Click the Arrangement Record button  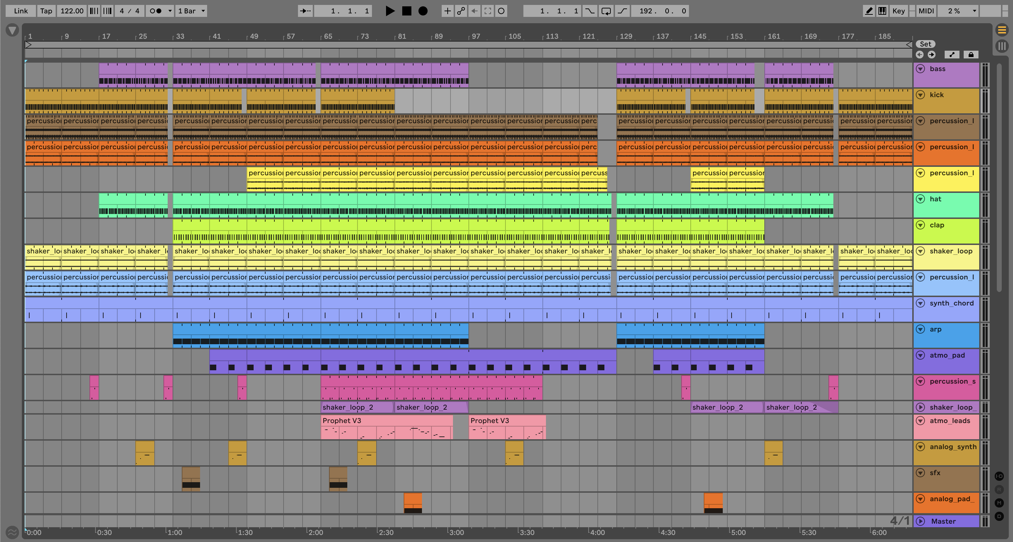[423, 11]
